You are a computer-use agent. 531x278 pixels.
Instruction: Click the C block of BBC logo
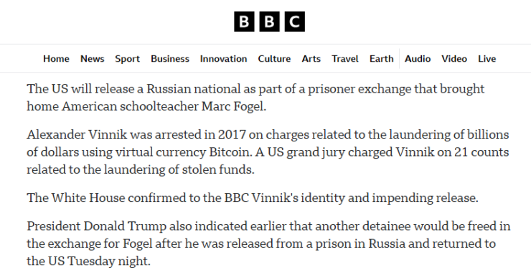click(295, 22)
